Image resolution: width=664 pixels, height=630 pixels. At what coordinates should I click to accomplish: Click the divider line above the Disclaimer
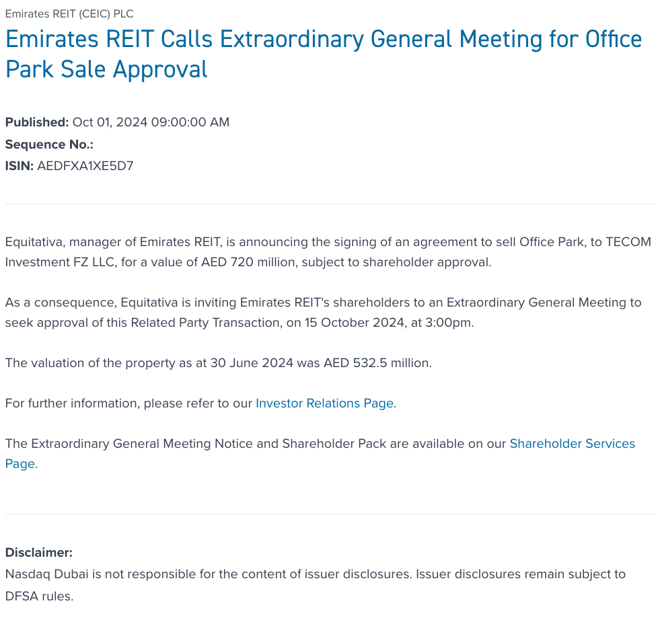click(330, 514)
